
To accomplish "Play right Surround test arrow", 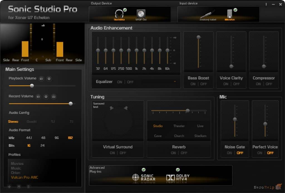I will point(126,108).
